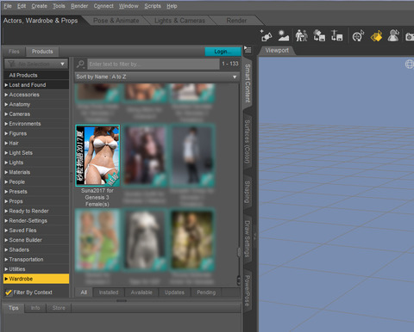Click the sun and landscape environment icon
The image size is (414, 332).
[284, 36]
